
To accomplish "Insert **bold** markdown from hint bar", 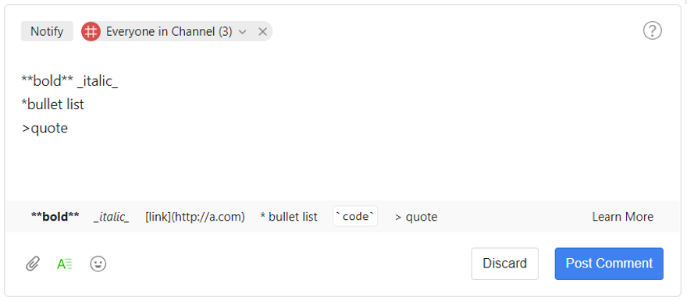I will coord(55,217).
